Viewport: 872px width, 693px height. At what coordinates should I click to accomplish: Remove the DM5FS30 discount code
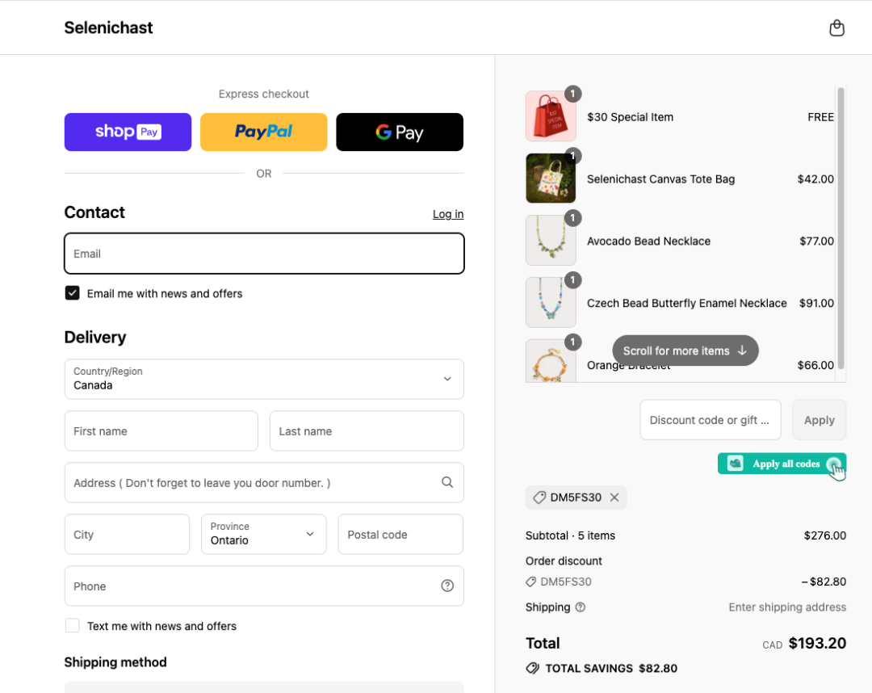point(614,498)
